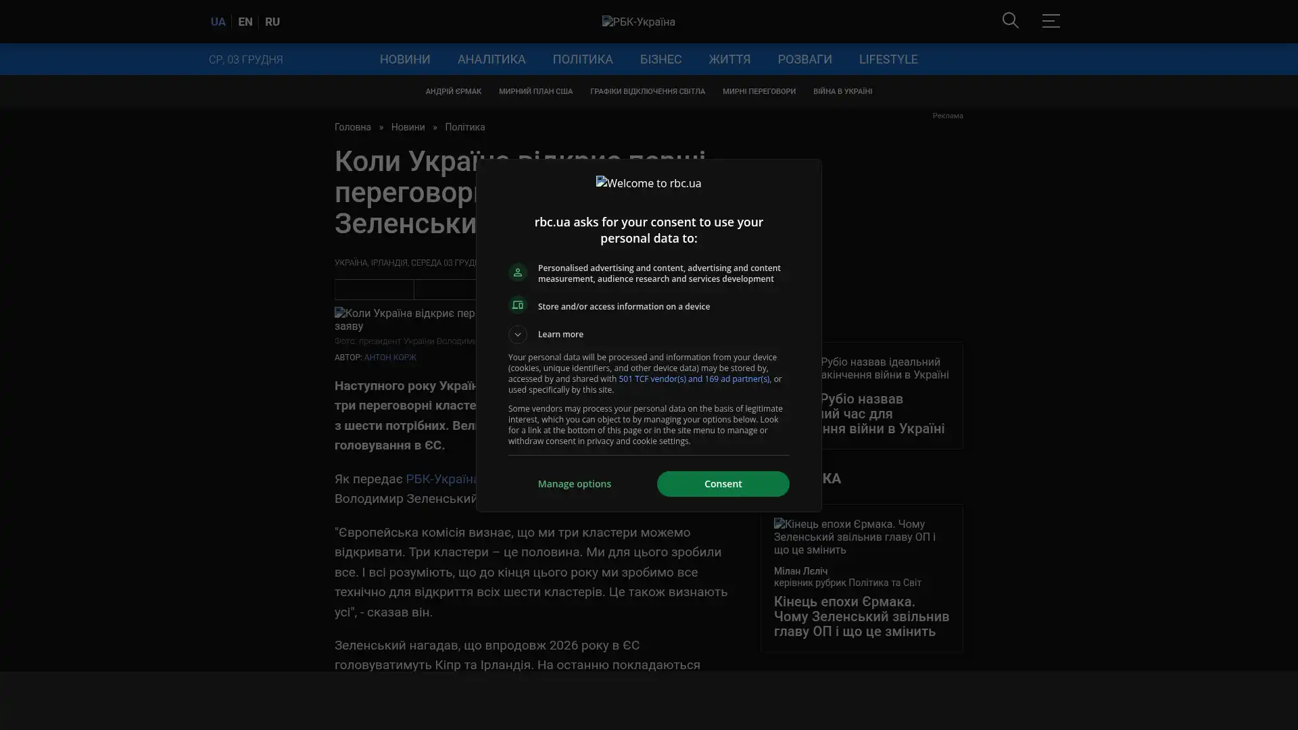Click the Політика breadcrumb link

(464, 127)
